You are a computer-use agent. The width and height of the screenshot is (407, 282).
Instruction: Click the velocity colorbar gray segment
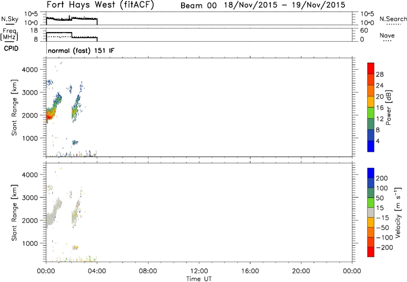371,212
